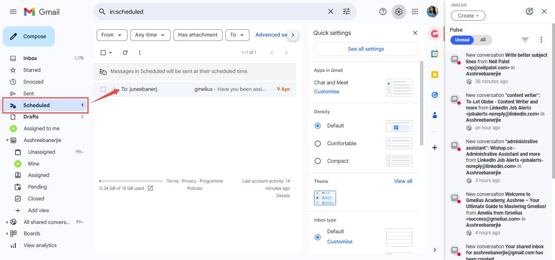Open the Any time filter dropdown
This screenshot has width=555, height=260.
[x=150, y=35]
